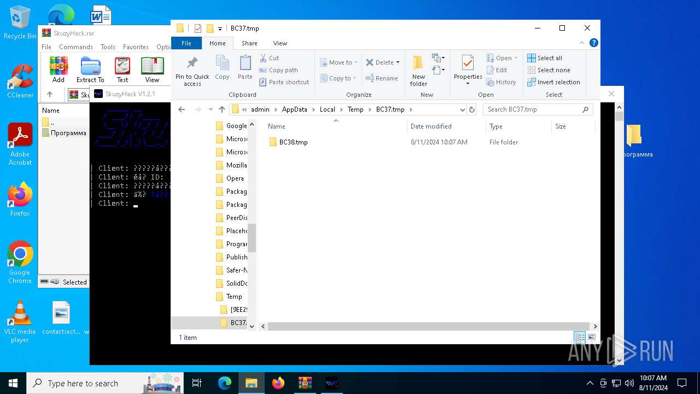Click the Rename command
The width and height of the screenshot is (700, 394).
coord(382,78)
